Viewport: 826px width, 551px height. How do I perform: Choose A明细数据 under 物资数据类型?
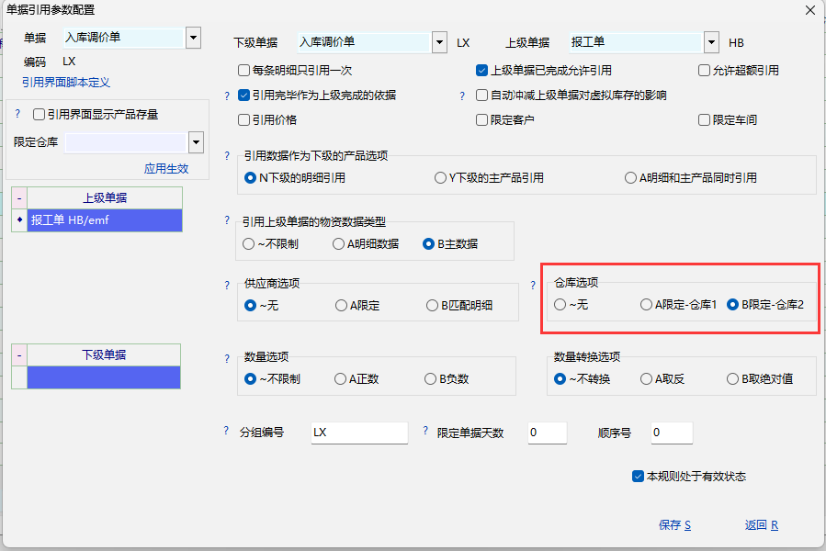(340, 244)
